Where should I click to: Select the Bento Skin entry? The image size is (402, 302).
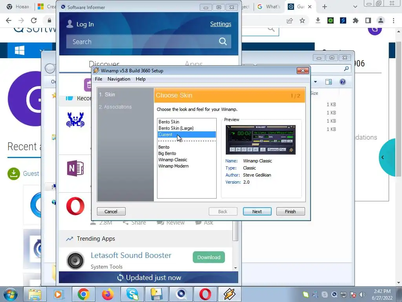point(169,122)
